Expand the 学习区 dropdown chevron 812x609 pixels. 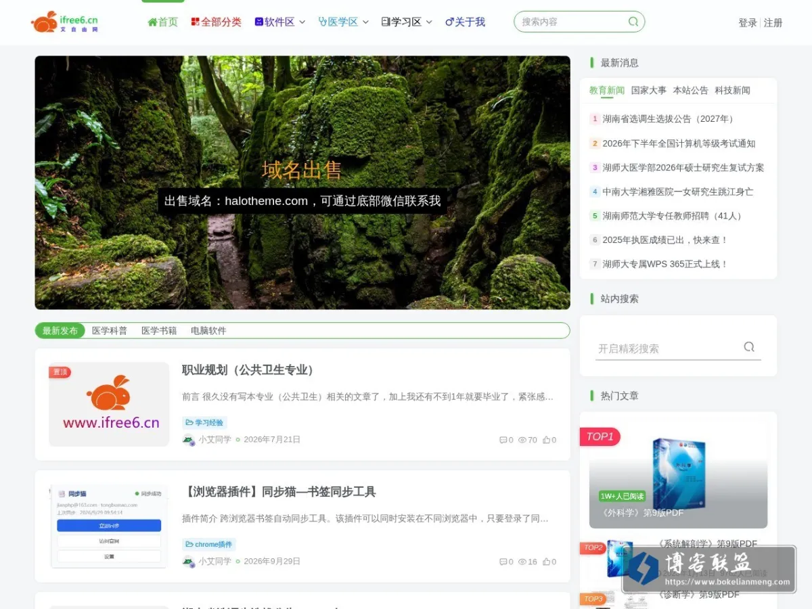click(x=428, y=22)
